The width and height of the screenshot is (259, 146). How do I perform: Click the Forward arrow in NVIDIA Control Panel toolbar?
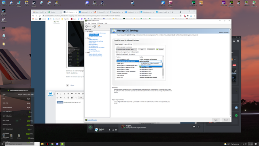click(95, 26)
